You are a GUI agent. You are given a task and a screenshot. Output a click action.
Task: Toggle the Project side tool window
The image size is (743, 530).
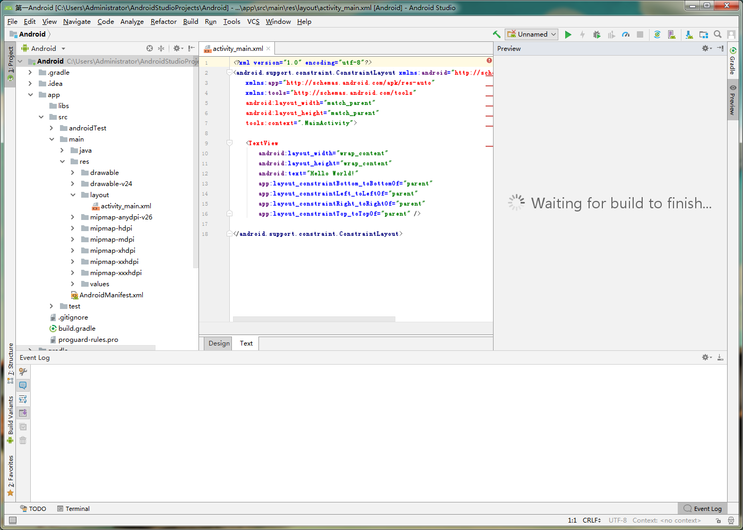tap(10, 64)
